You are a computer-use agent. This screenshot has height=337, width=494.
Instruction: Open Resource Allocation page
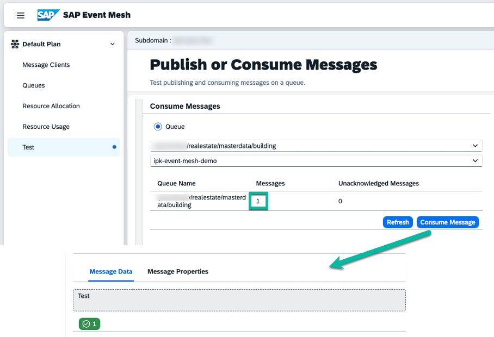coord(51,106)
